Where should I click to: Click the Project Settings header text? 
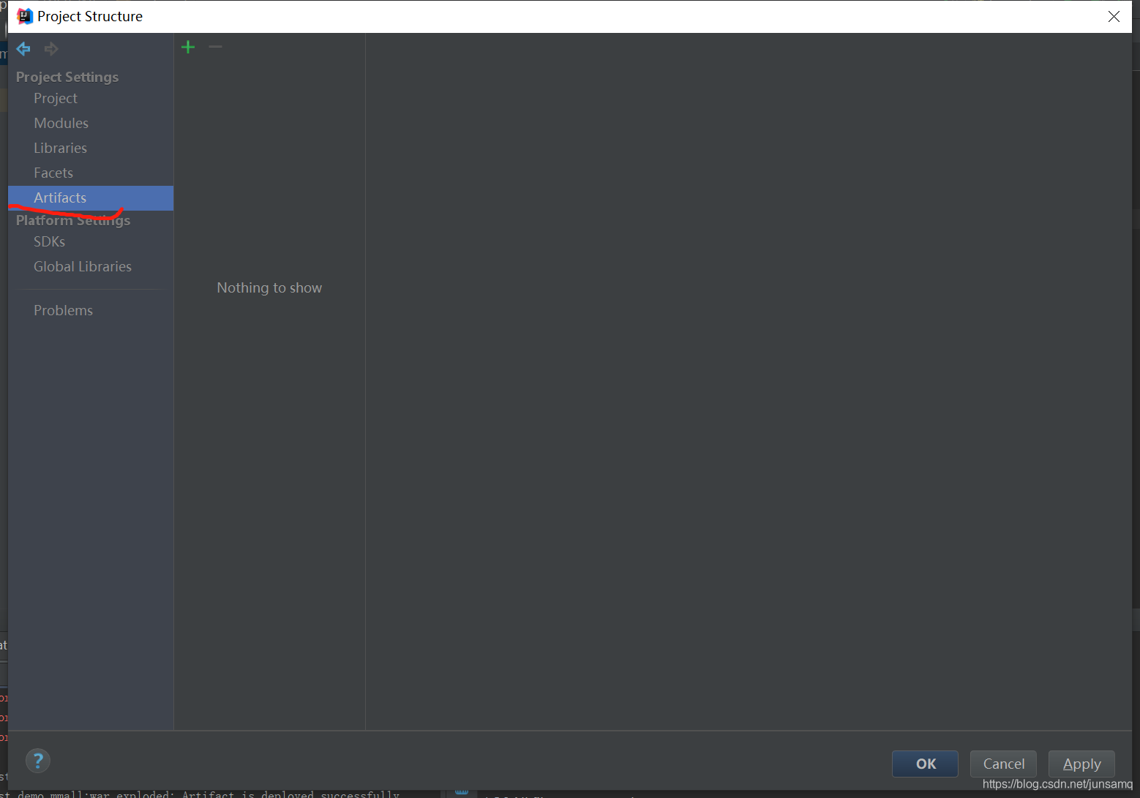(x=67, y=77)
